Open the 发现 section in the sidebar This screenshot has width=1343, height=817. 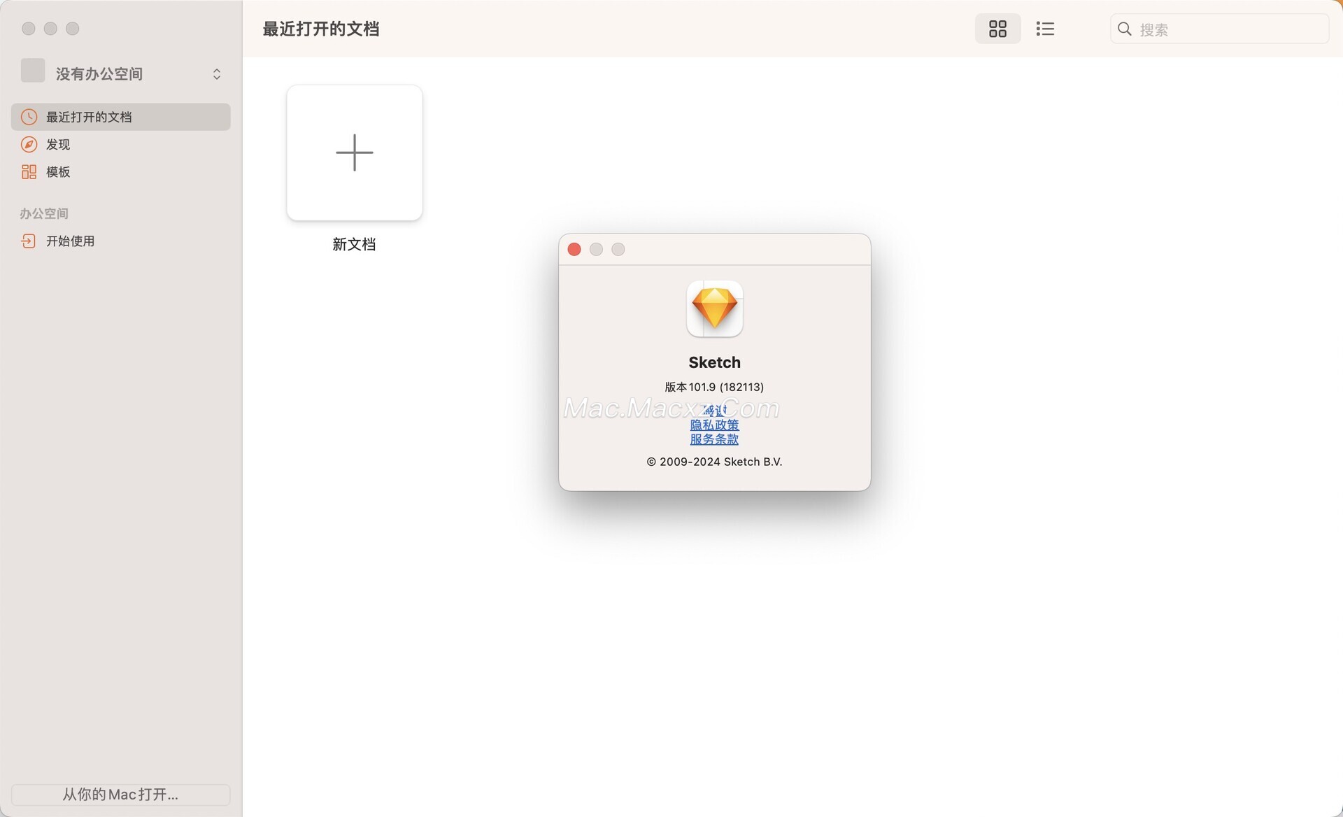(x=120, y=144)
